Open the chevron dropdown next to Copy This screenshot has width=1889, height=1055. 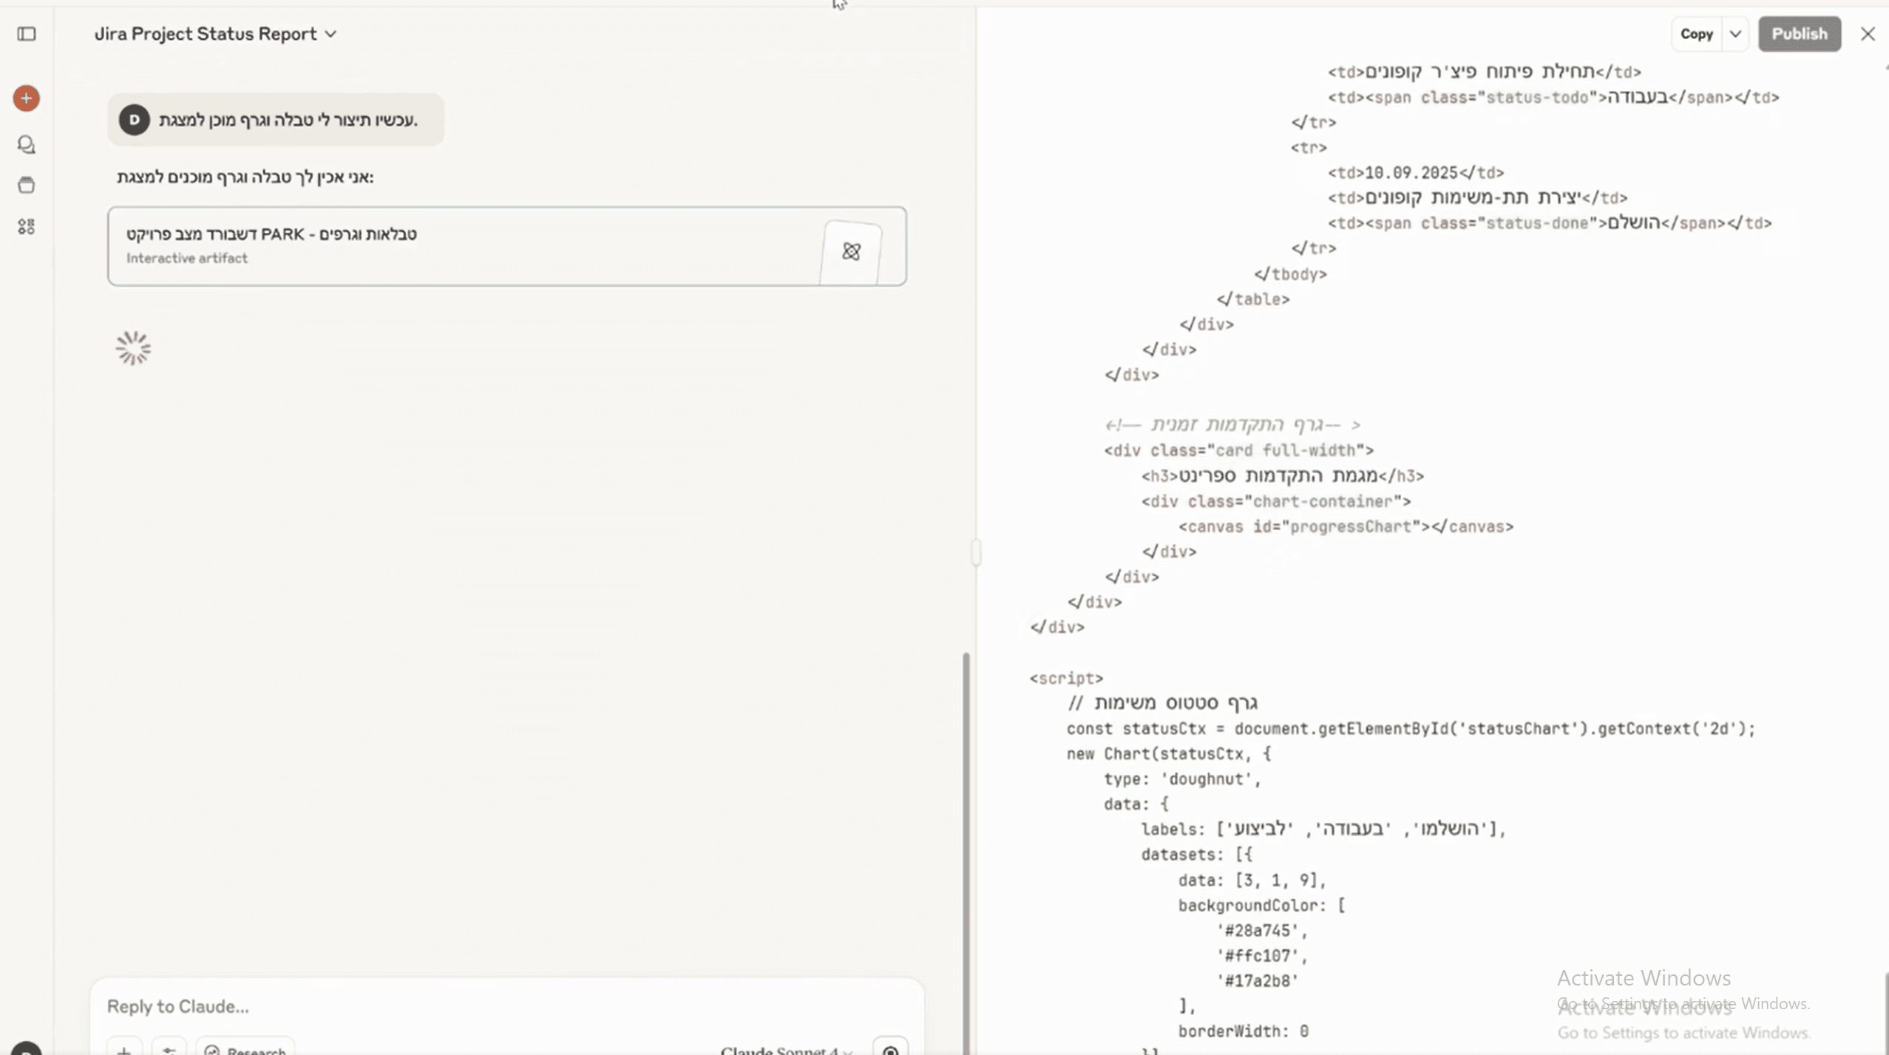(x=1735, y=34)
